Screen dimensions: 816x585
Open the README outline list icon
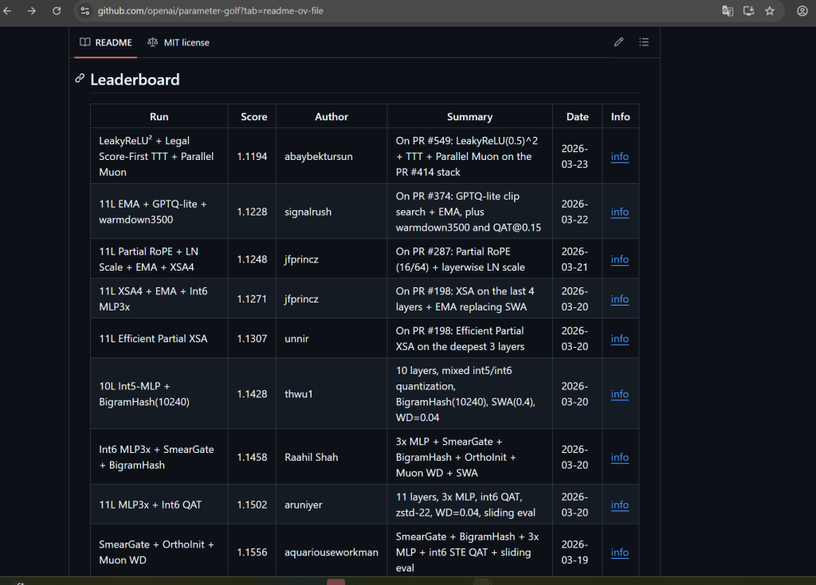(x=644, y=42)
